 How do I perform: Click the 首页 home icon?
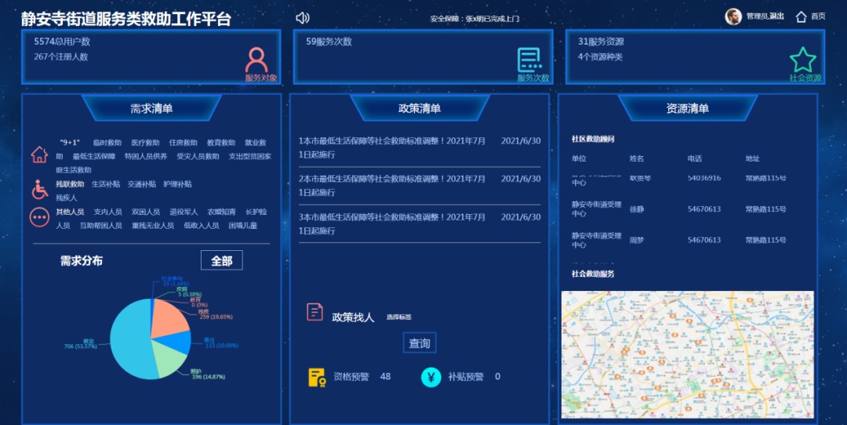(x=801, y=16)
